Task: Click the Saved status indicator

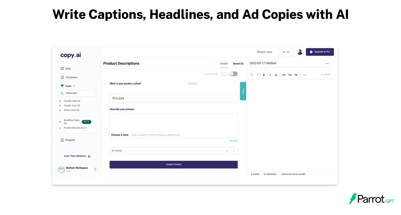Action: pyautogui.click(x=326, y=75)
